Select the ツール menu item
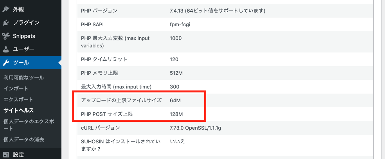 pos(21,63)
